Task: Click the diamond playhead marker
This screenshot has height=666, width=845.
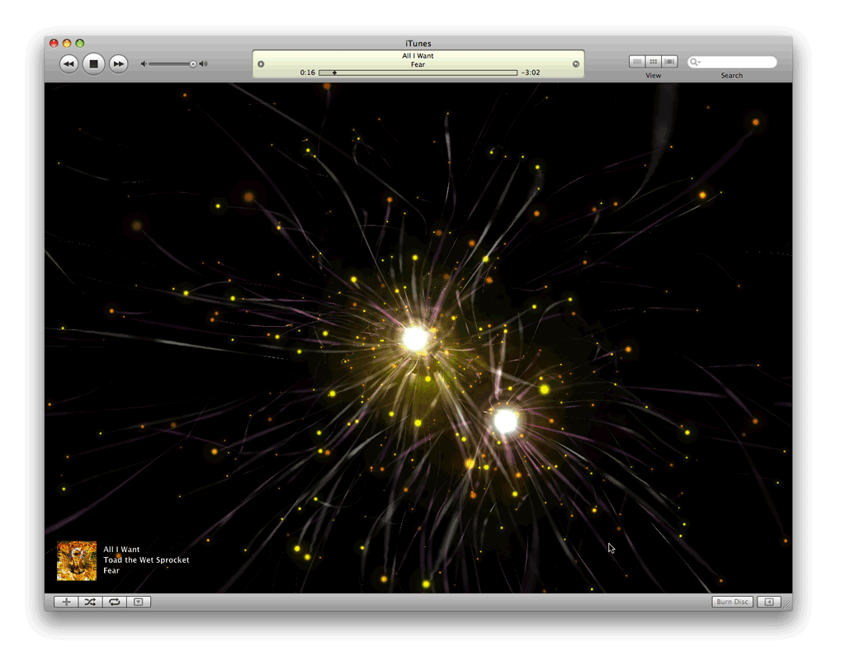Action: coord(334,73)
